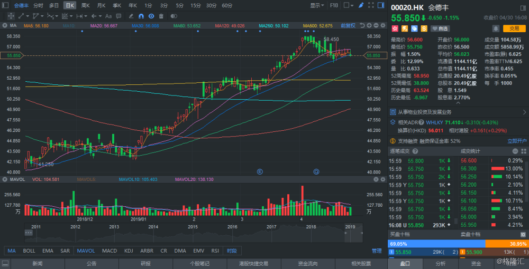Enable the KDJ sub-indicator
The image size is (529, 269).
(x=129, y=251)
